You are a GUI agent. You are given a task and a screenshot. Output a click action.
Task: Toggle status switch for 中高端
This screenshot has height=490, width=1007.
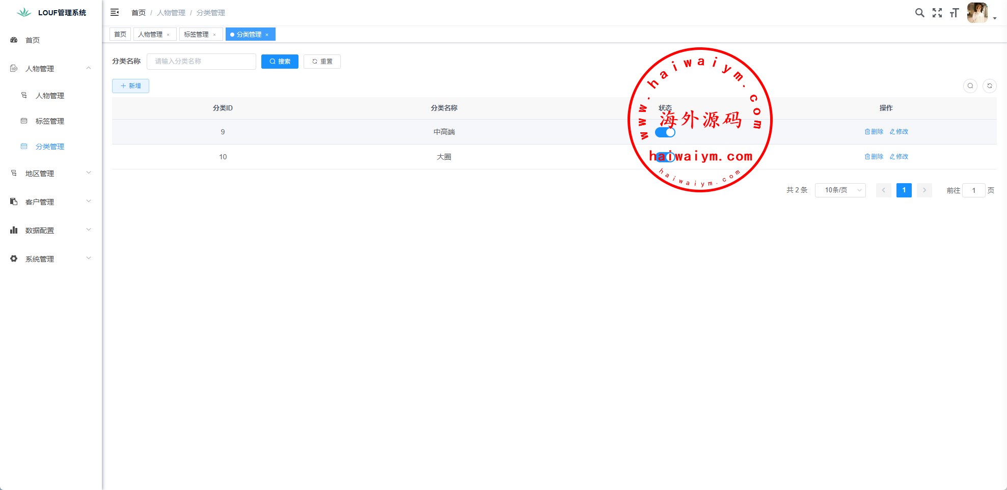(x=665, y=132)
